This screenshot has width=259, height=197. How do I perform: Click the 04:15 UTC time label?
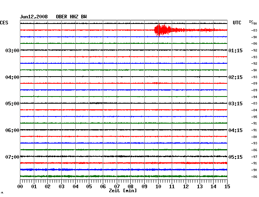pyautogui.click(x=235, y=130)
